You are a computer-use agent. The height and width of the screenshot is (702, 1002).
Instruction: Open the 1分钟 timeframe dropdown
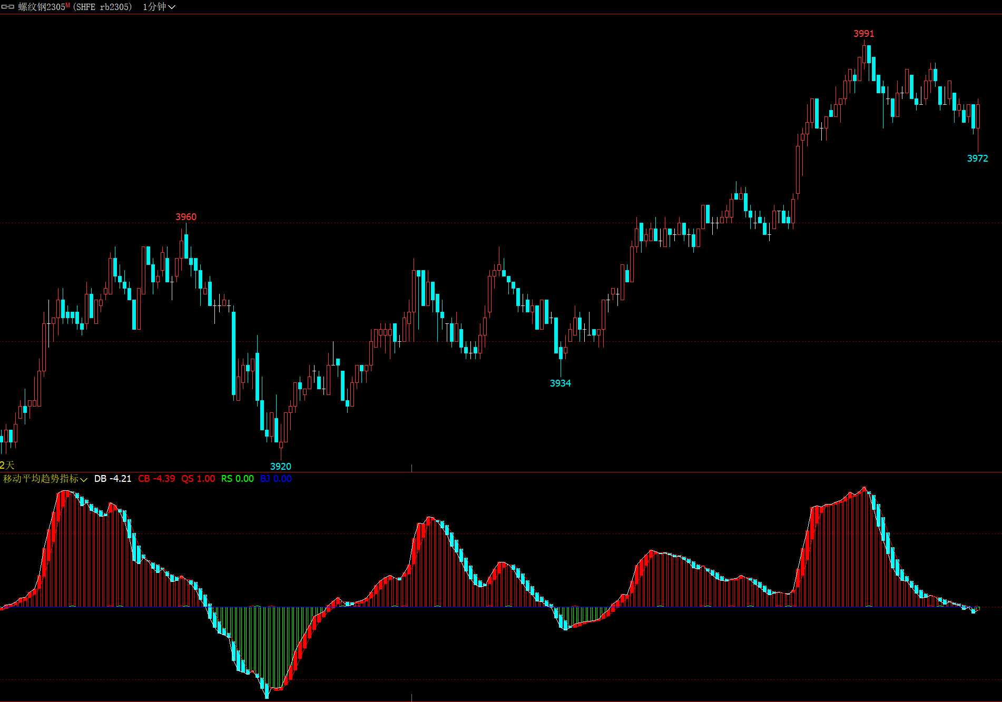tap(159, 7)
